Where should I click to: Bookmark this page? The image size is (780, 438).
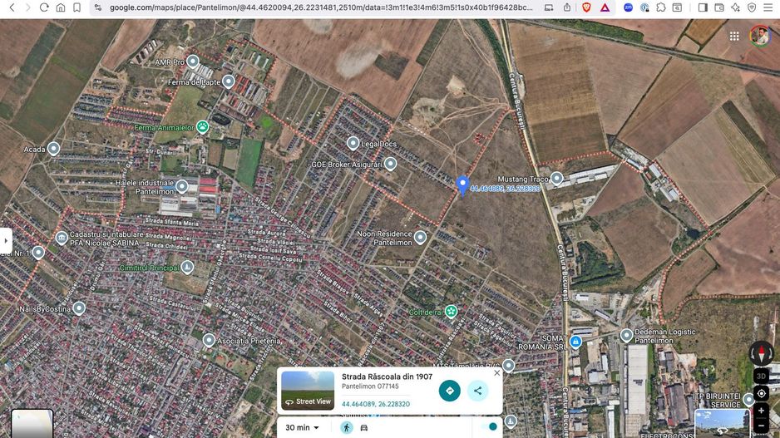[77, 7]
